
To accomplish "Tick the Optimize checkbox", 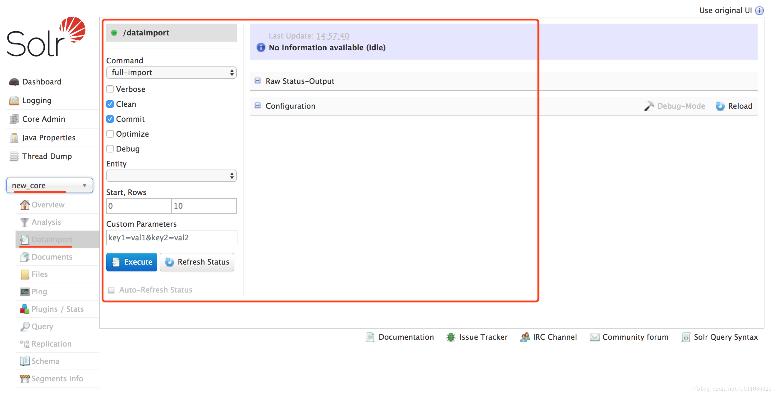I will click(x=110, y=134).
